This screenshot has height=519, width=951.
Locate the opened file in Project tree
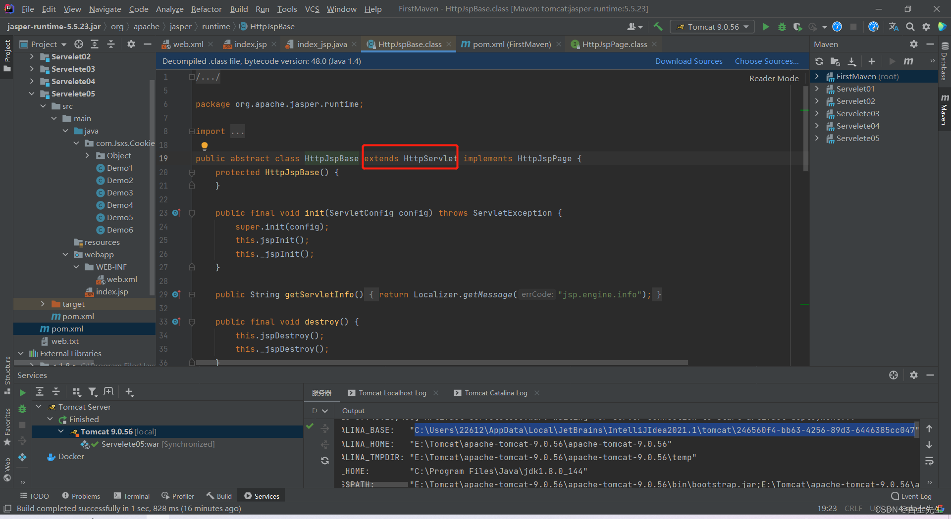coord(79,44)
